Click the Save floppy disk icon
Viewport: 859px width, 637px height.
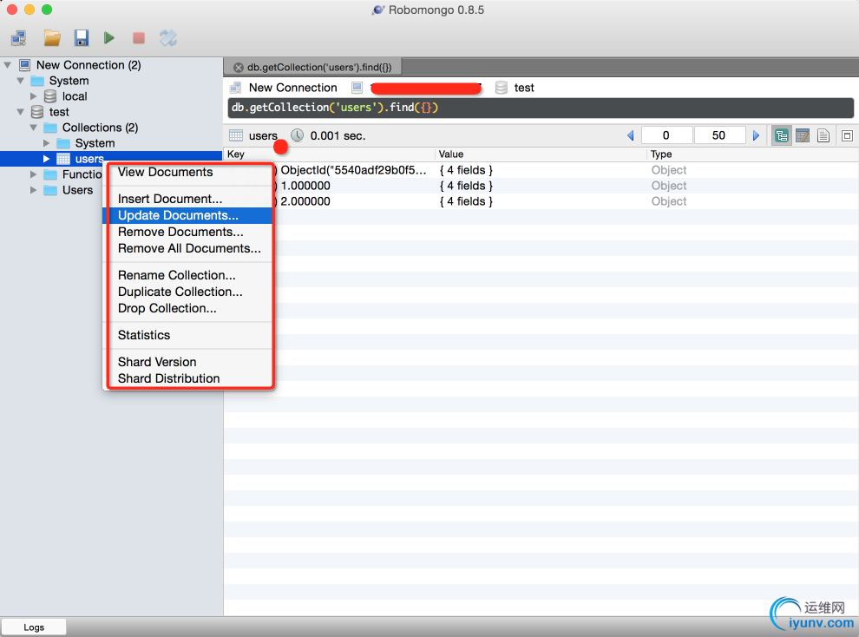(82, 38)
